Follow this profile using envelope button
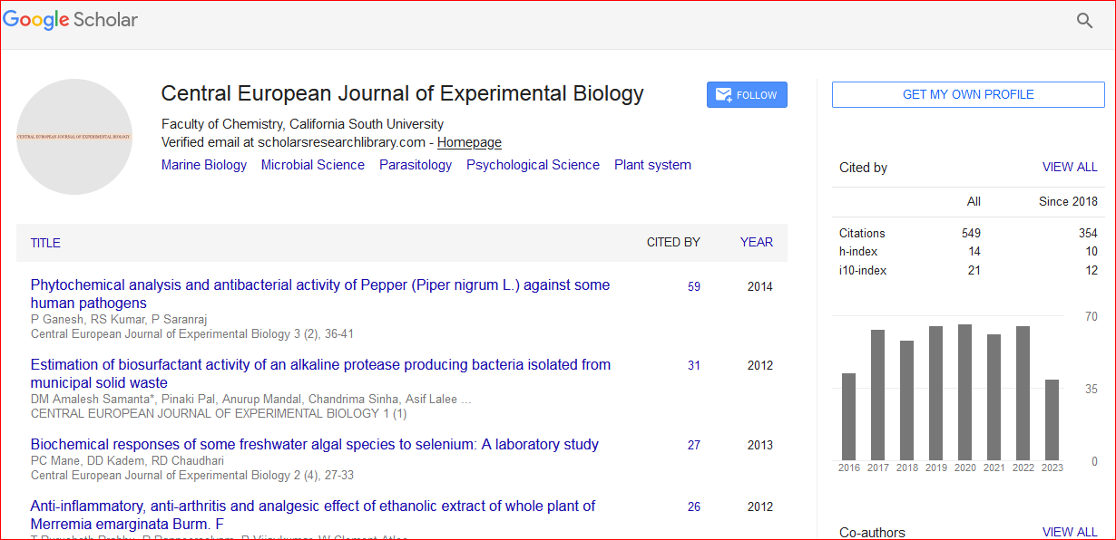Screen dimensions: 1116x540 [747, 95]
